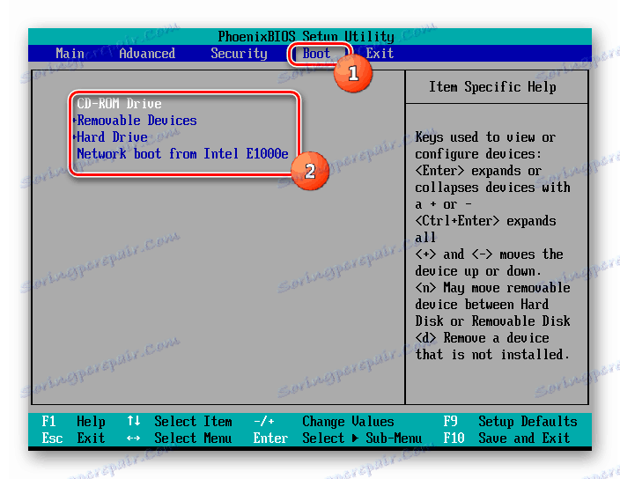Click the Save and Exit legend

(524, 438)
